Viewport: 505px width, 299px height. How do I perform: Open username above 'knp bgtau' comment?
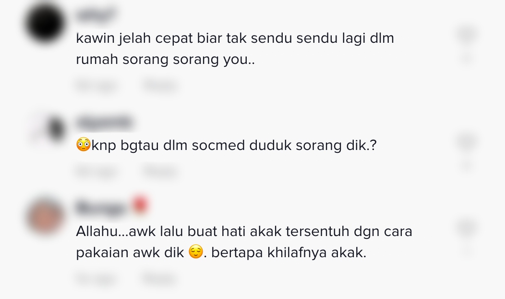click(x=105, y=123)
